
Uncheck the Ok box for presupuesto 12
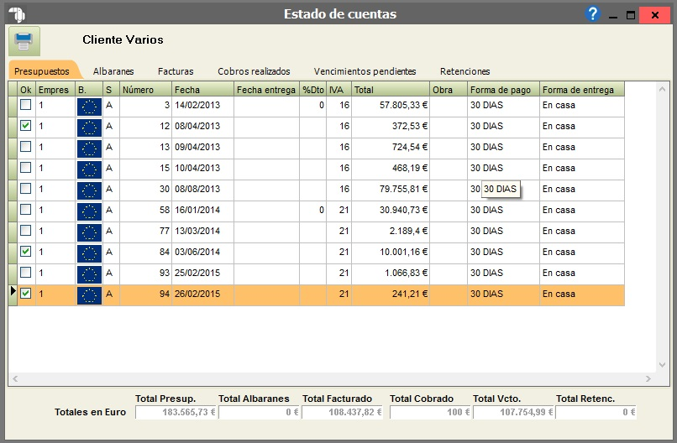26,126
